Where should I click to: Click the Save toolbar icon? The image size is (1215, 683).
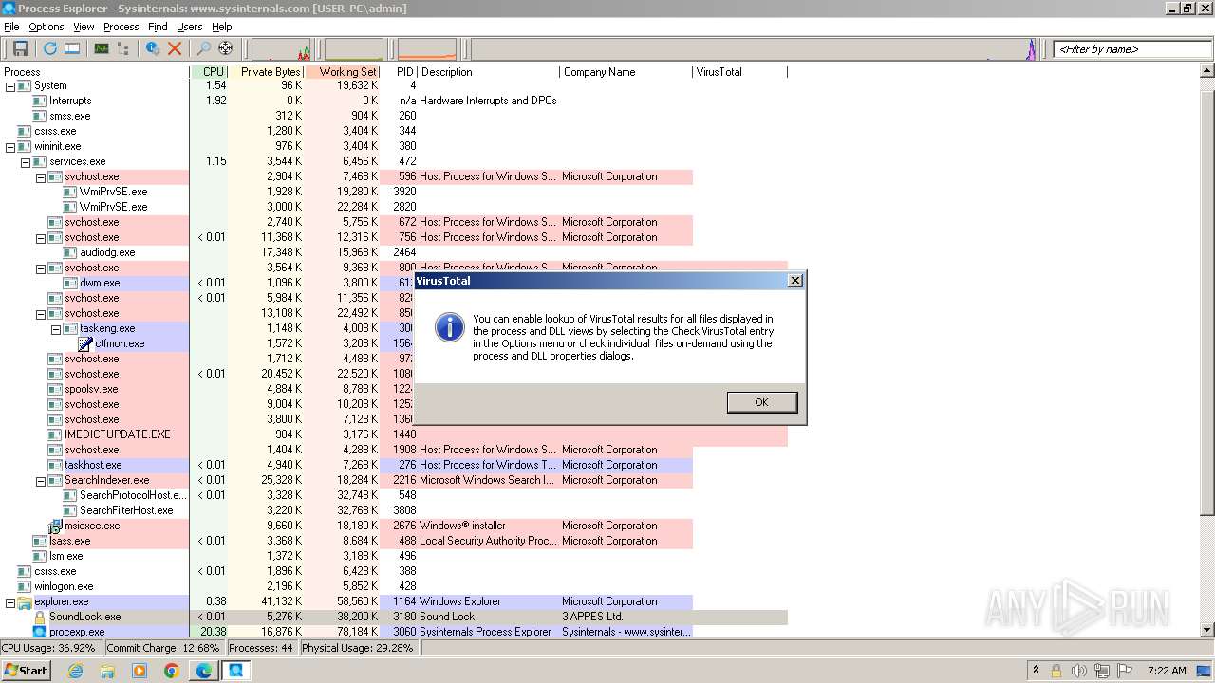pyautogui.click(x=20, y=48)
